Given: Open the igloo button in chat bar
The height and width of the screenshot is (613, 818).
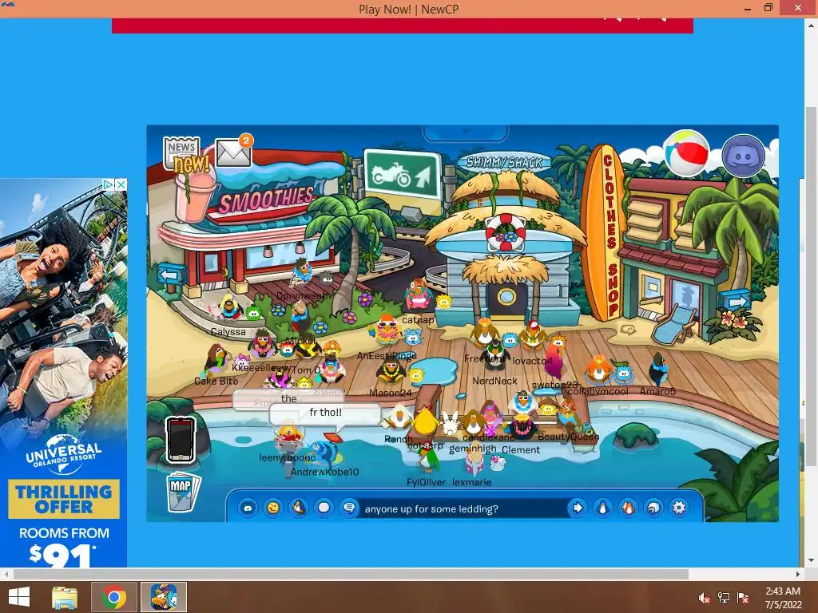Looking at the screenshot, I should click(x=653, y=508).
